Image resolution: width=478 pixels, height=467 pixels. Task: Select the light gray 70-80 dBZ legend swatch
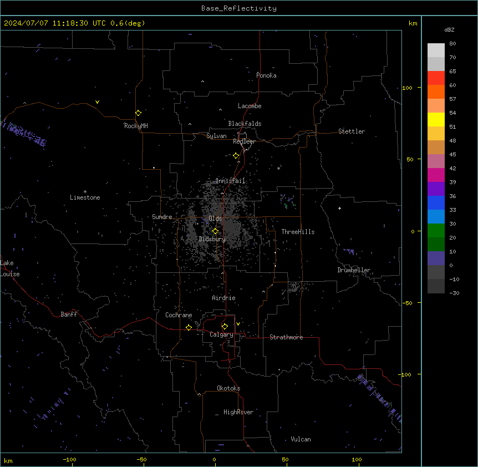[x=436, y=50]
